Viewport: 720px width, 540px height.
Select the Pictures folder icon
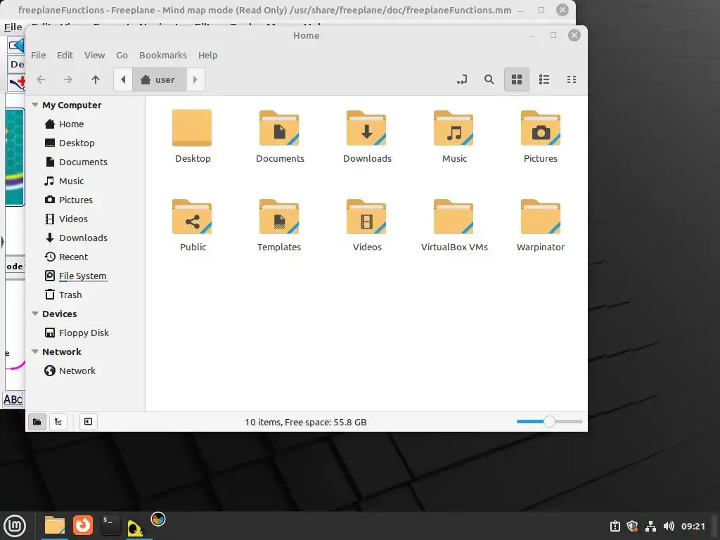tap(541, 128)
